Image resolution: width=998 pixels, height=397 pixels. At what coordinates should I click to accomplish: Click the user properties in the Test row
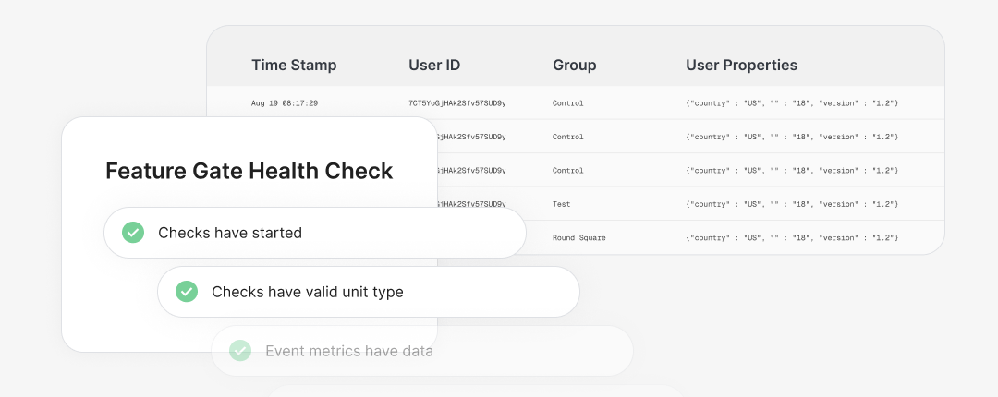(x=792, y=204)
